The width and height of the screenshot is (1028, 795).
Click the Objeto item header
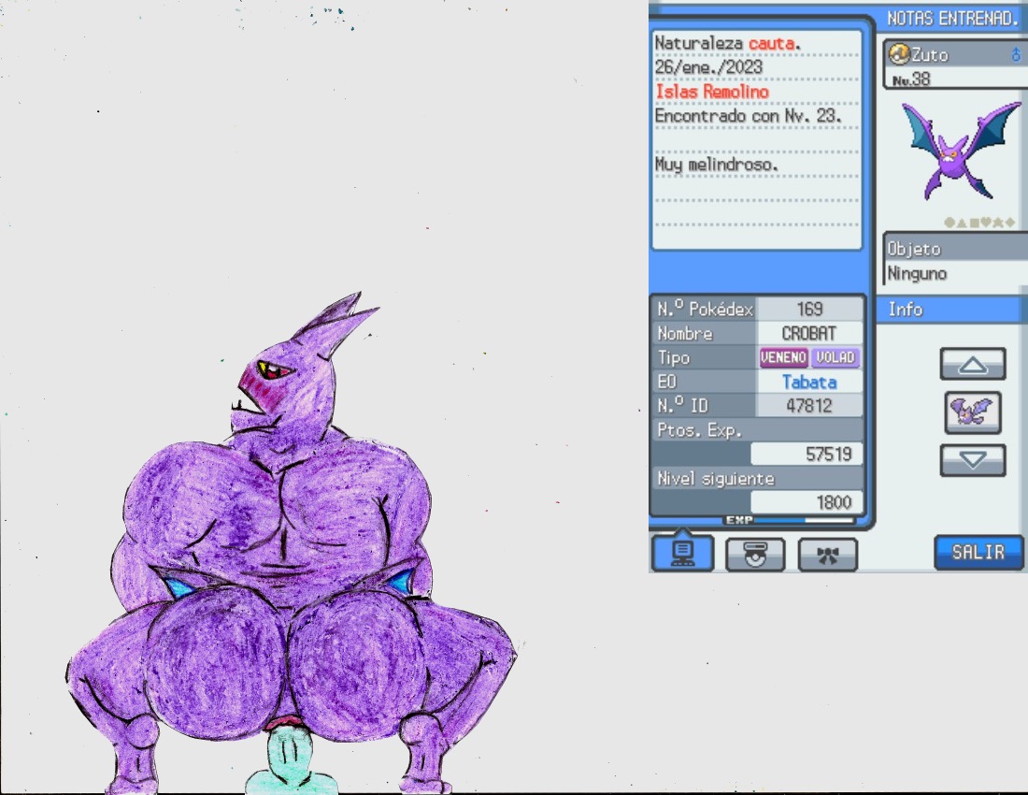coord(914,249)
